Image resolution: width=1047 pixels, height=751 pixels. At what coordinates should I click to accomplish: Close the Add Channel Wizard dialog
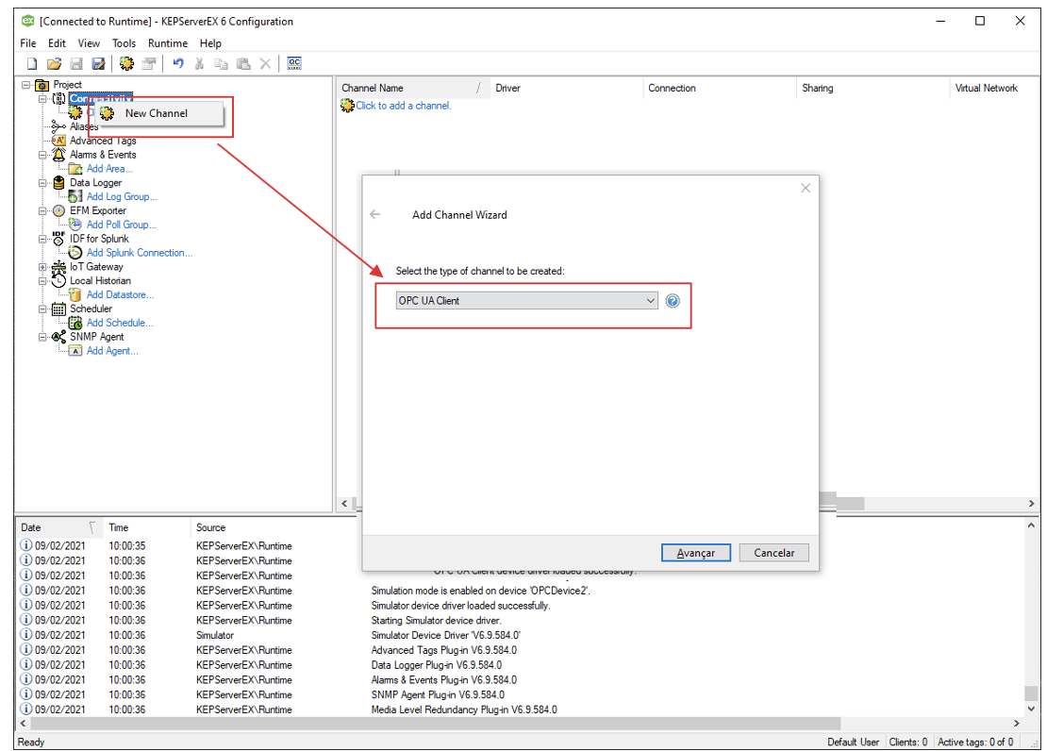806,188
